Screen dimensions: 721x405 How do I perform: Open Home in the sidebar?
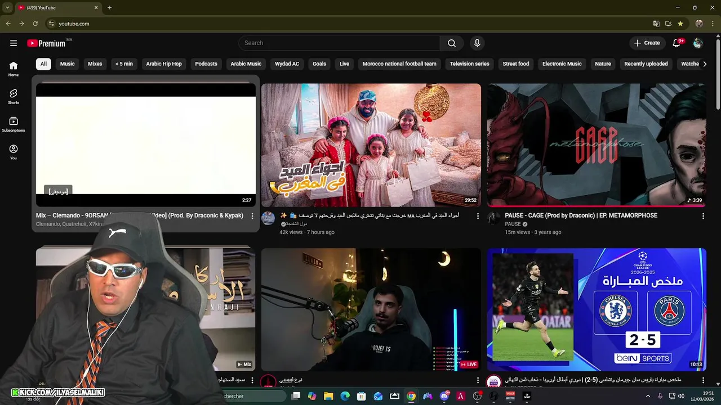pyautogui.click(x=14, y=69)
